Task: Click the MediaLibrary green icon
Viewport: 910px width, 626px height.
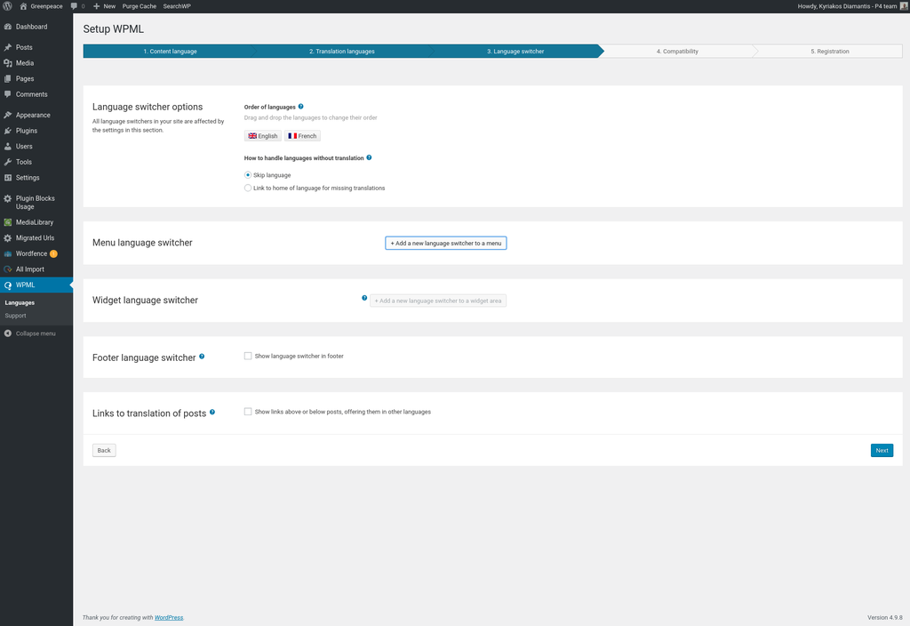Action: [7, 222]
